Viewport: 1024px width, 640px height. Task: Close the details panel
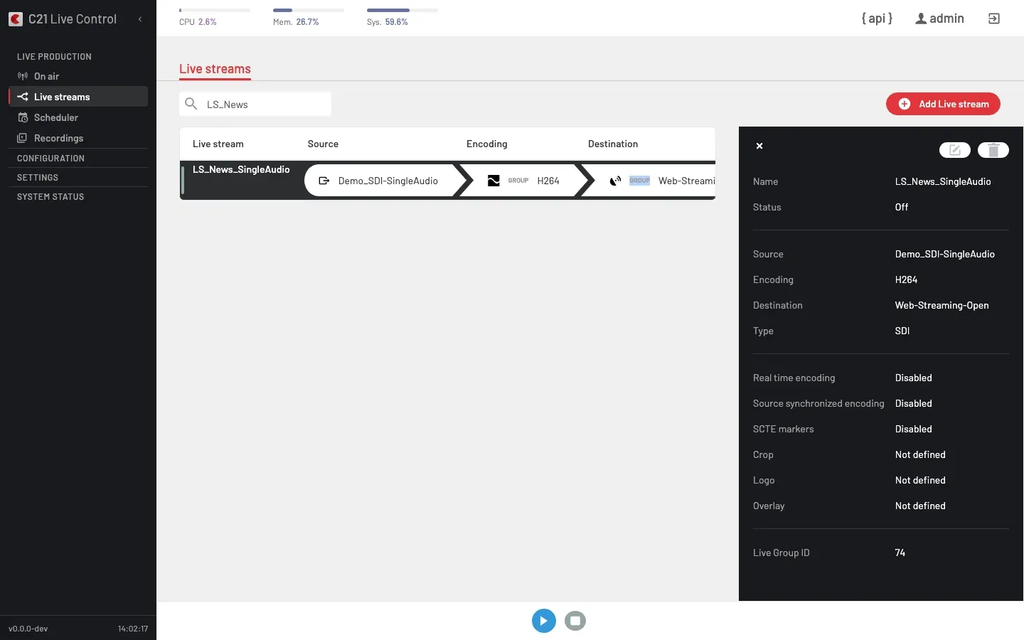(x=759, y=146)
